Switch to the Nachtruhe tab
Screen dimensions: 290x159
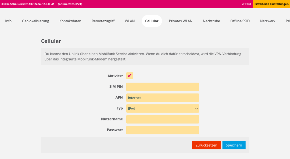(211, 21)
